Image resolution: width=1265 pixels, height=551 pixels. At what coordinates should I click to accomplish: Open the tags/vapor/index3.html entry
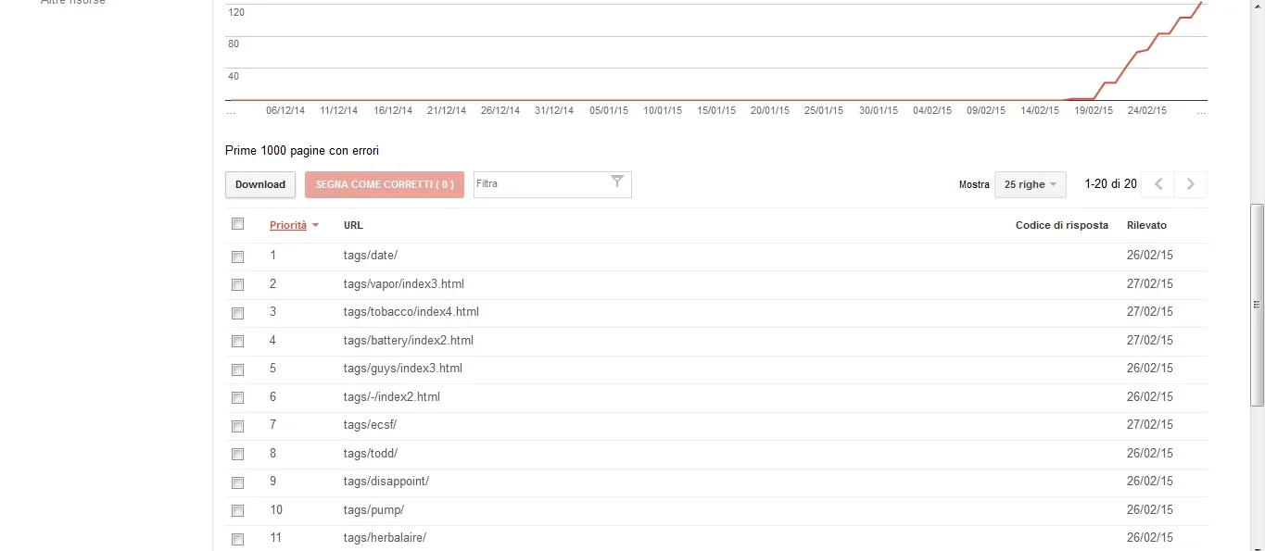[403, 283]
